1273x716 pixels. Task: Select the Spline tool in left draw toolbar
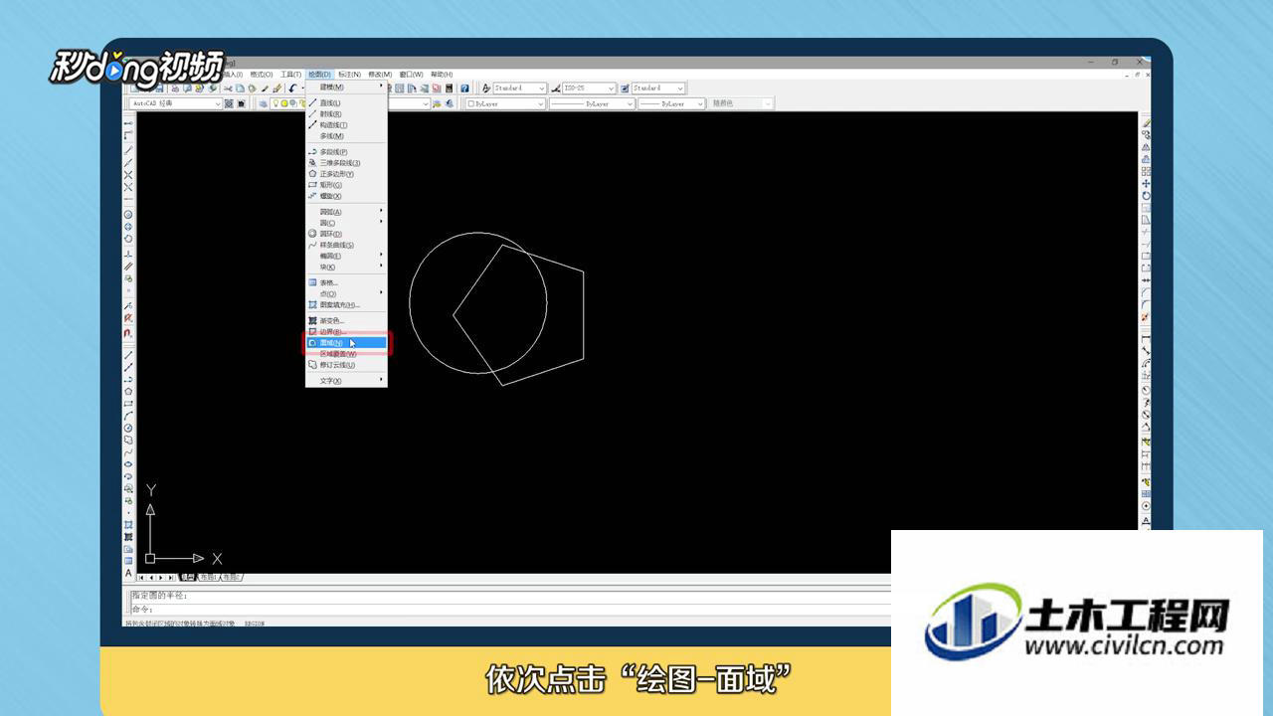(128, 451)
